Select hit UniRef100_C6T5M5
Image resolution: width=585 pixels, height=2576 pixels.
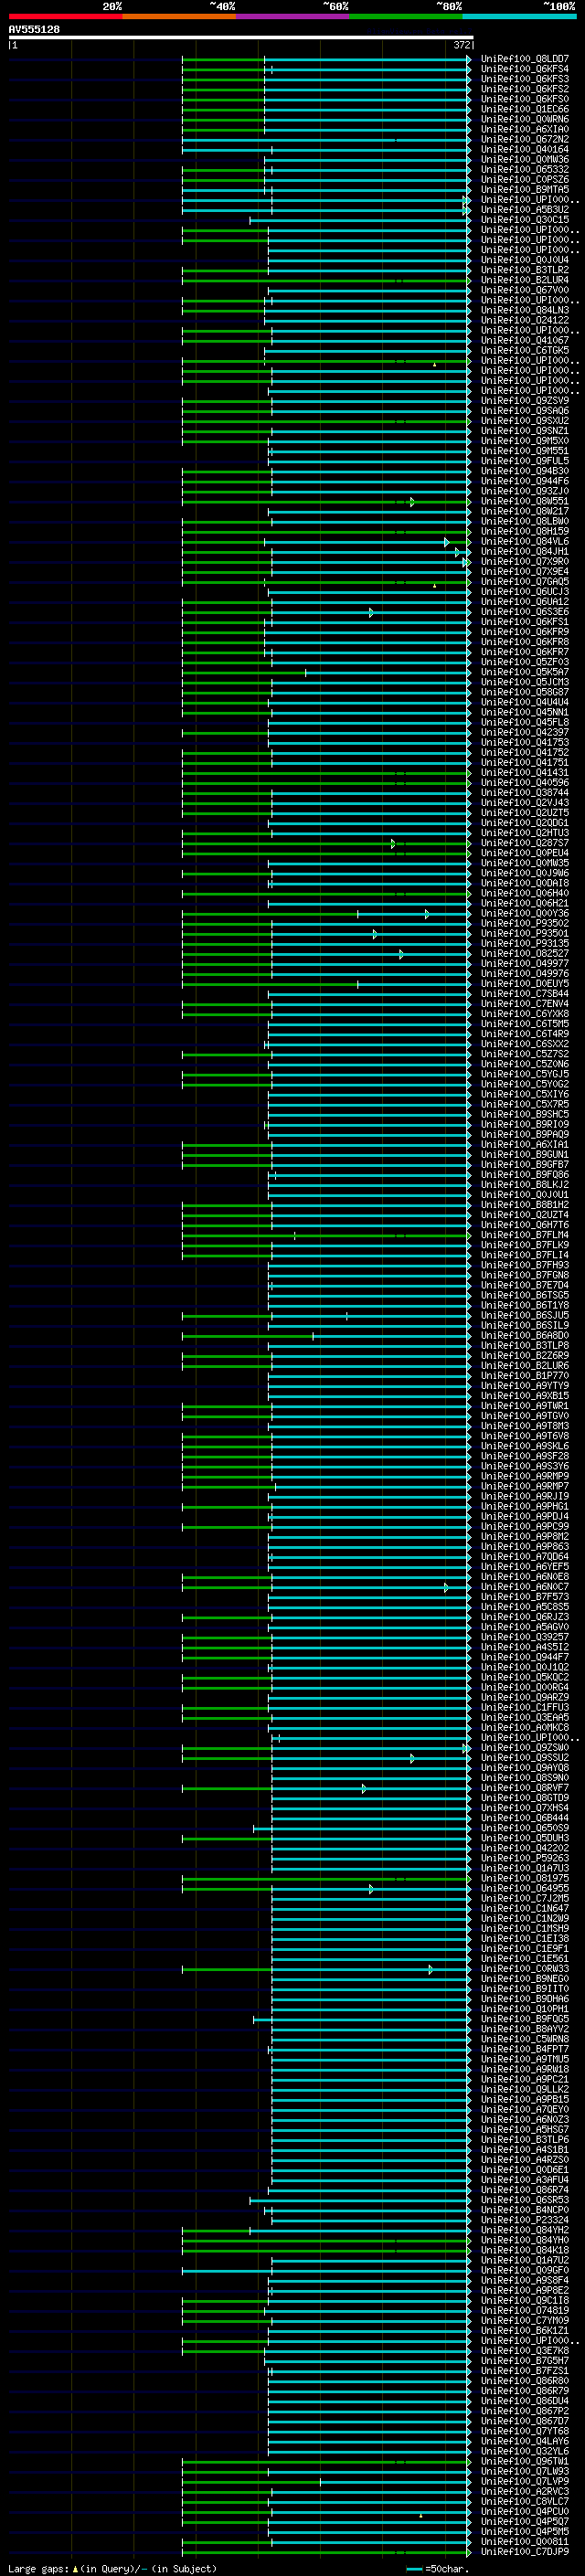pos(525,1024)
